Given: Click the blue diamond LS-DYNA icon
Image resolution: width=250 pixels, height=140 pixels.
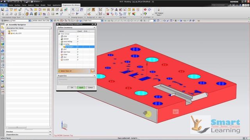Looking at the screenshot, I should (x=149, y=10).
